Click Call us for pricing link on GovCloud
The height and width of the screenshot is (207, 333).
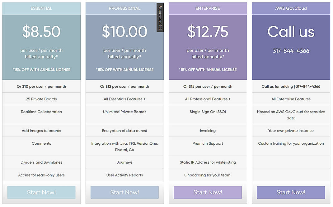pos(291,86)
